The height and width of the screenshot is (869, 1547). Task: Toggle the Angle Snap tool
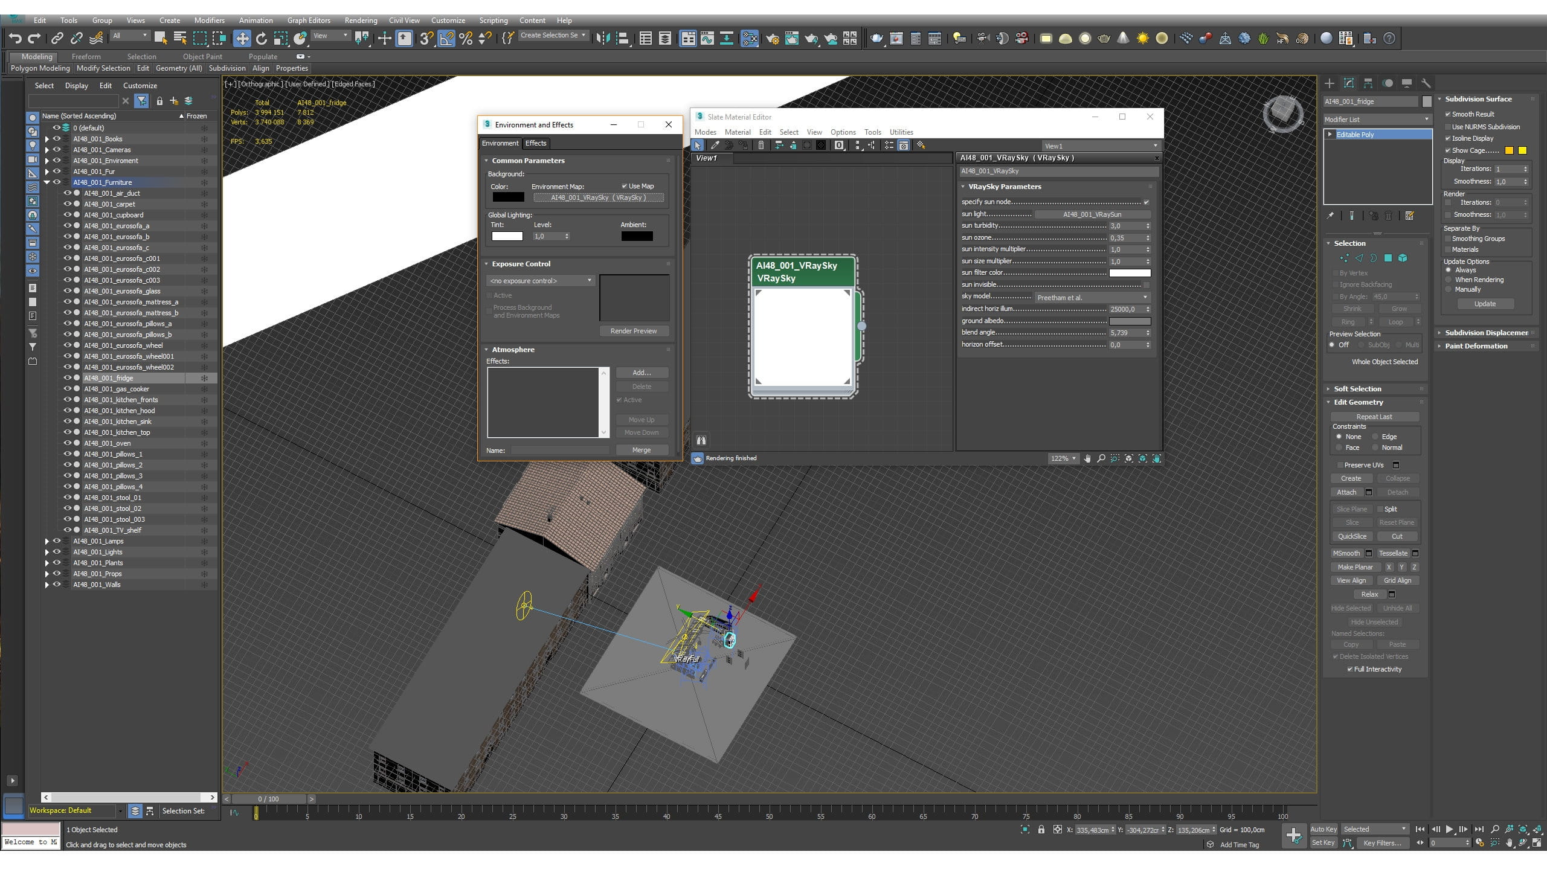point(446,39)
